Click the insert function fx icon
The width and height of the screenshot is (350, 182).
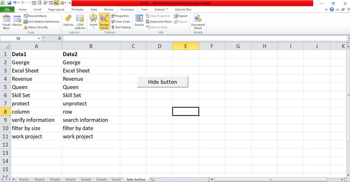point(60,38)
